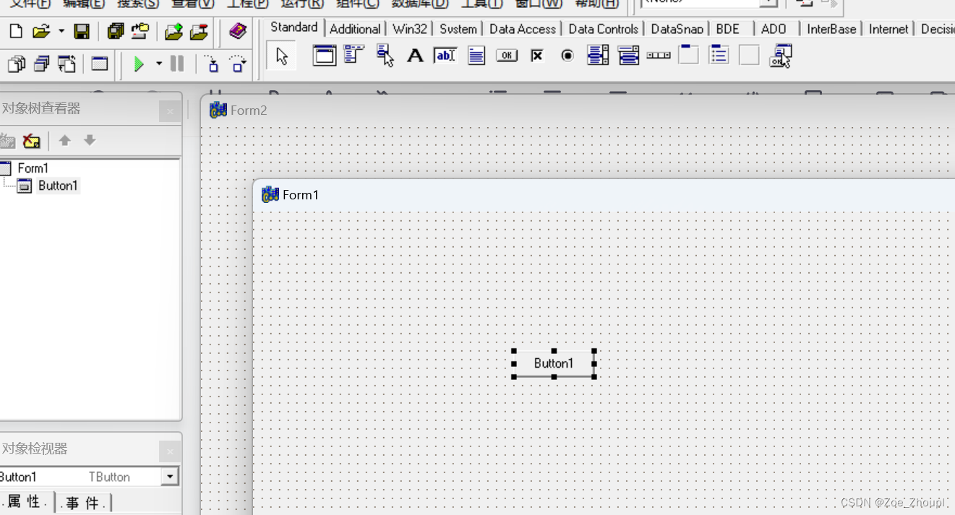The image size is (955, 515).
Task: Click the Open file folder icon
Action: click(x=41, y=31)
